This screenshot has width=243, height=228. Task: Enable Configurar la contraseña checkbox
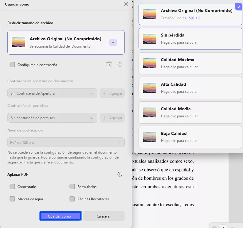pyautogui.click(x=12, y=65)
